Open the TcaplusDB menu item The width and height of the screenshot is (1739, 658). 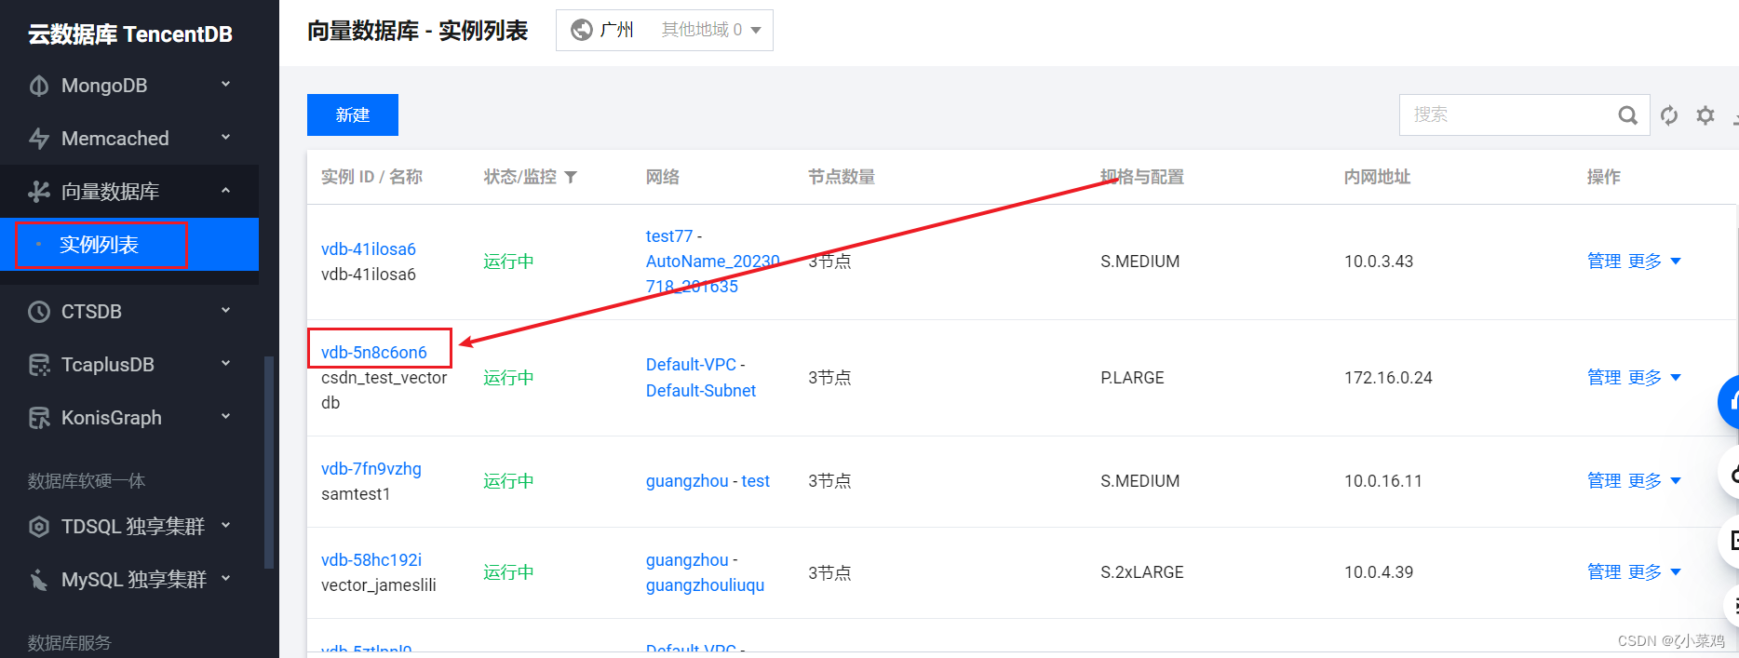[129, 365]
